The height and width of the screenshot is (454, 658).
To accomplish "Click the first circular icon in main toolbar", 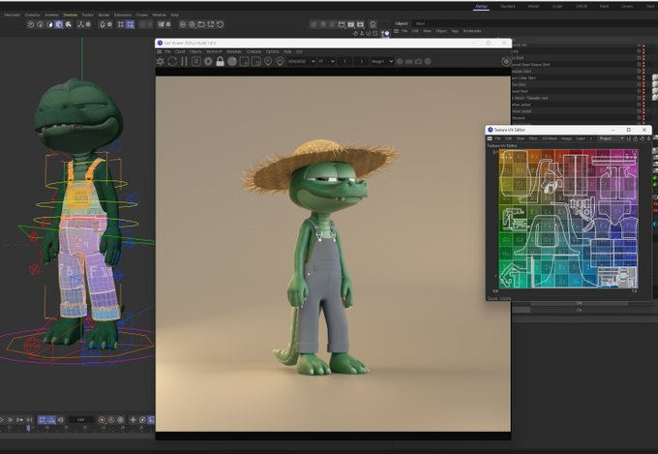I will [31, 24].
